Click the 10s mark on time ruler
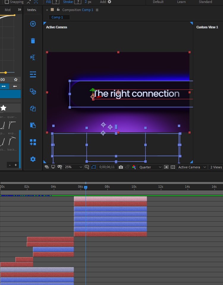 (x=134, y=187)
